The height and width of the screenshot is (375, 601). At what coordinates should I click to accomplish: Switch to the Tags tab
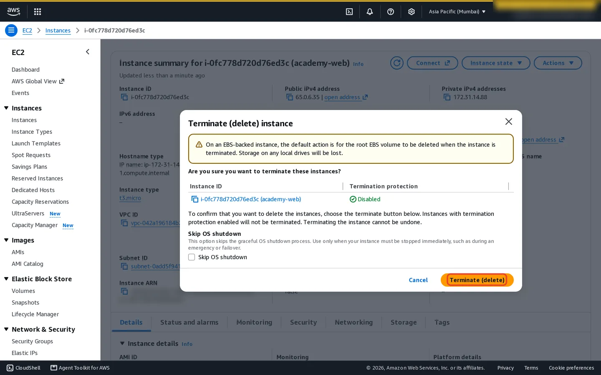coord(442,322)
